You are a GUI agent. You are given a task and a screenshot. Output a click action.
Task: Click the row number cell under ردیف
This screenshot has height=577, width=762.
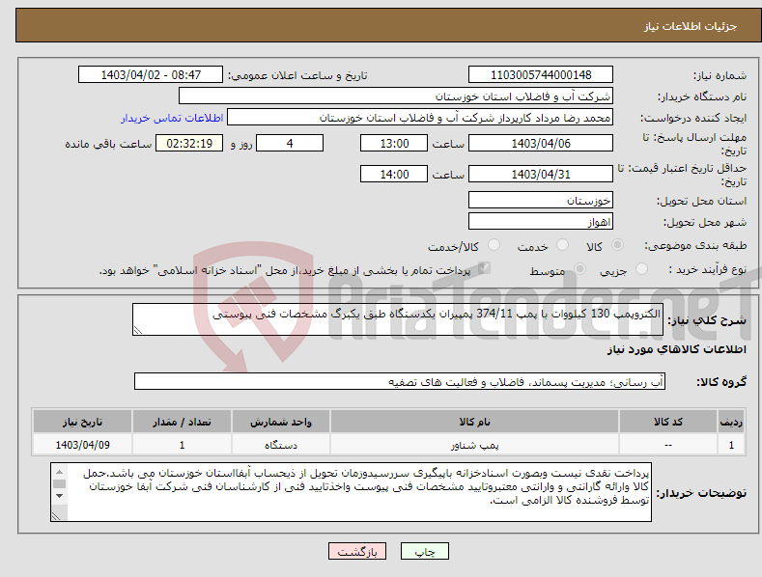coord(731,445)
